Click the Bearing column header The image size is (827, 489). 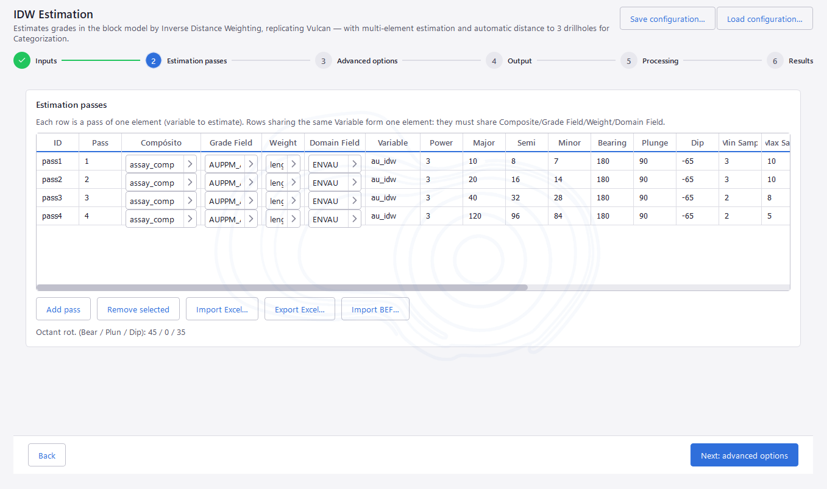click(612, 143)
